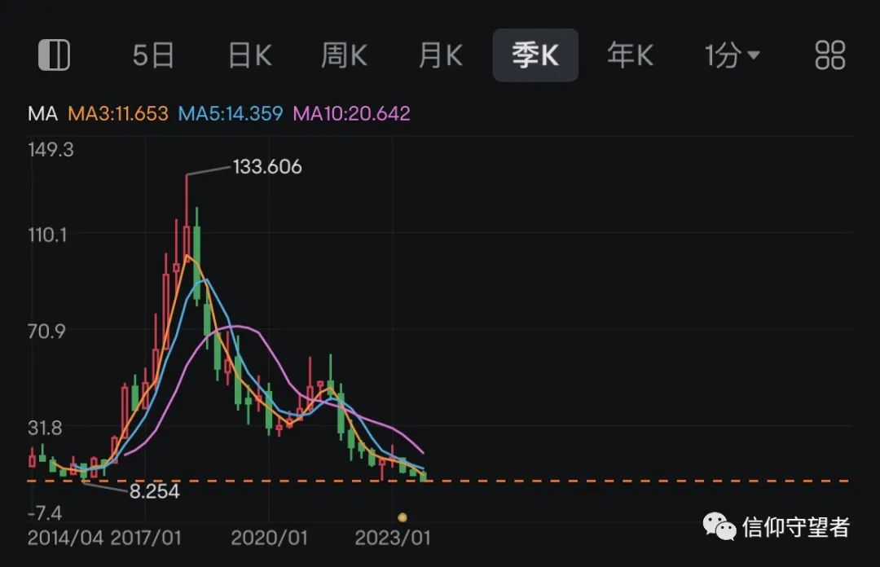
Task: Click the 149.3 price axis label
Action: click(x=51, y=150)
